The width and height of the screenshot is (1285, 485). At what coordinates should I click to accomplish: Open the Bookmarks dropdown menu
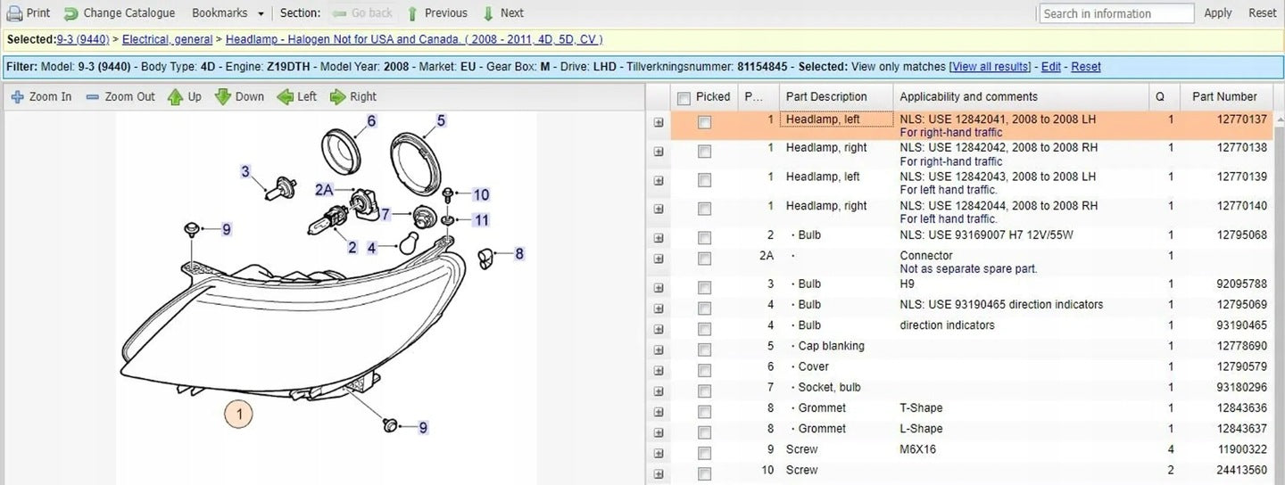(261, 13)
